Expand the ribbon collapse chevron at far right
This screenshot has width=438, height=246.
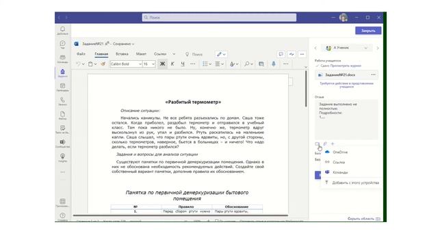(x=306, y=67)
